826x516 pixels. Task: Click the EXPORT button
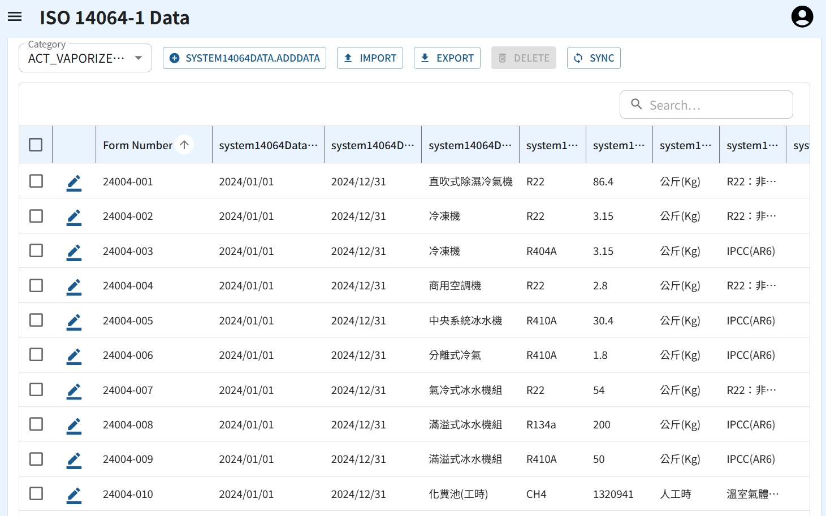pos(447,58)
